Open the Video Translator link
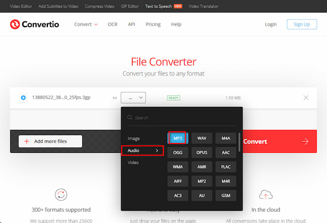The height and width of the screenshot is (223, 327). point(203,6)
